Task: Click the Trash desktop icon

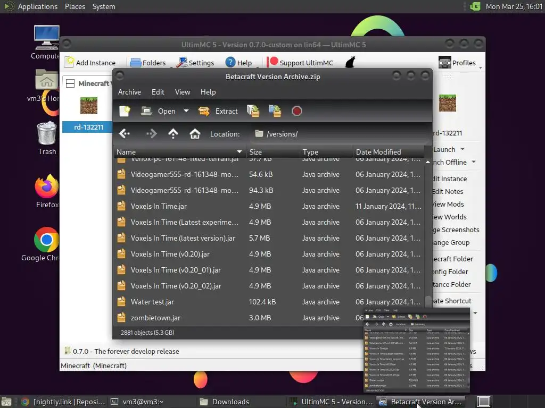Action: point(47,138)
